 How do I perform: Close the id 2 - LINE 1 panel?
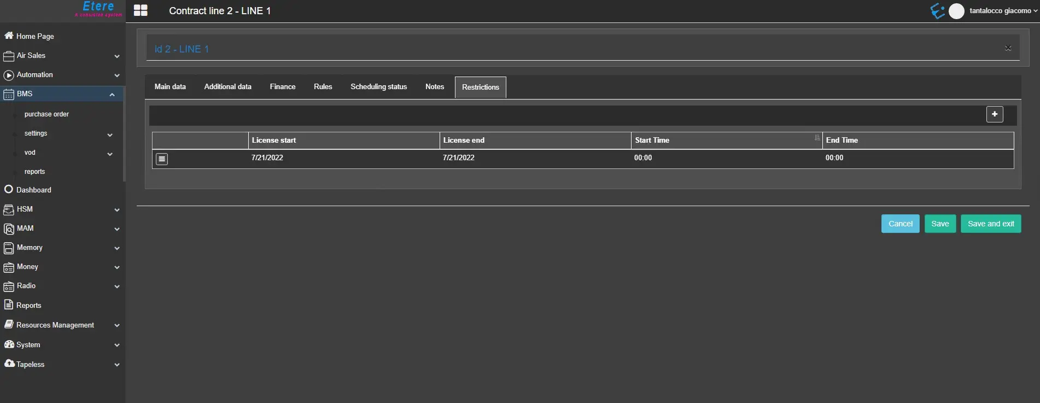(1008, 49)
